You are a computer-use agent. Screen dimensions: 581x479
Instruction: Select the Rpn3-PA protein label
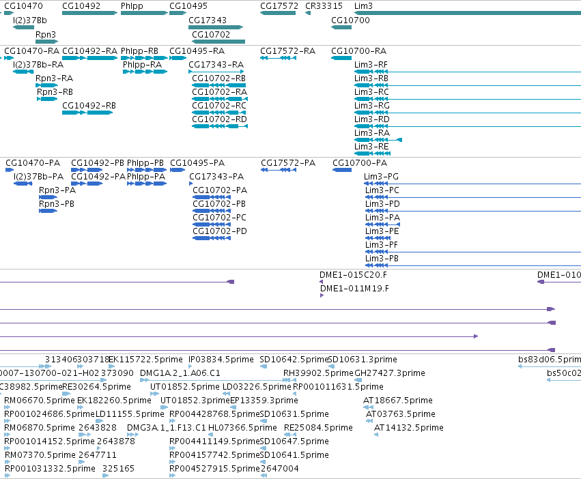(x=57, y=190)
